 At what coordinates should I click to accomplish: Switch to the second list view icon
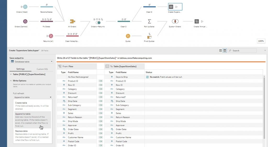225,50
